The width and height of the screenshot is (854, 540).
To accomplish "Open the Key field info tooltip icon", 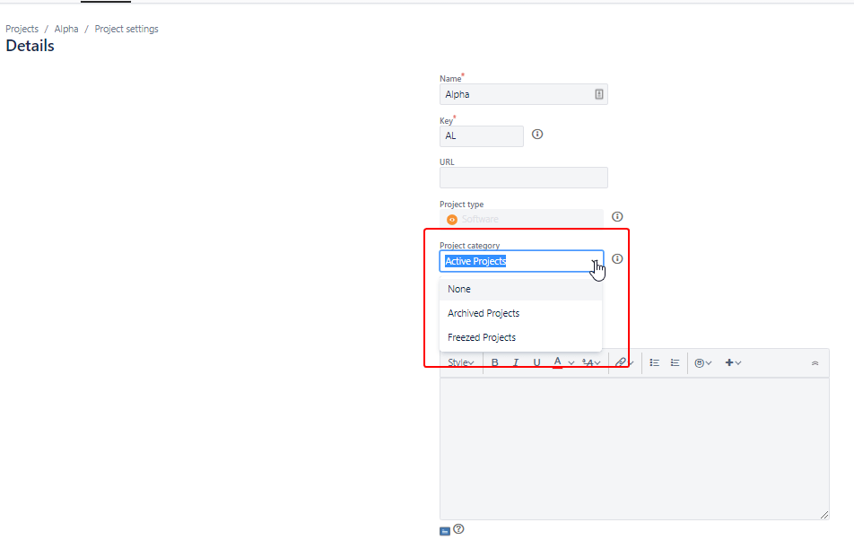I will click(536, 134).
